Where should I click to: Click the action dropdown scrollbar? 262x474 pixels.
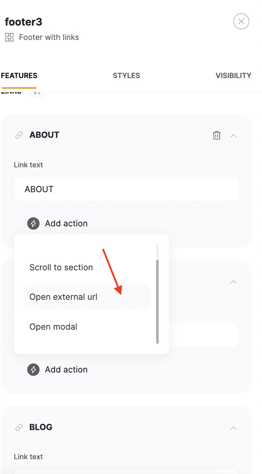point(157,302)
